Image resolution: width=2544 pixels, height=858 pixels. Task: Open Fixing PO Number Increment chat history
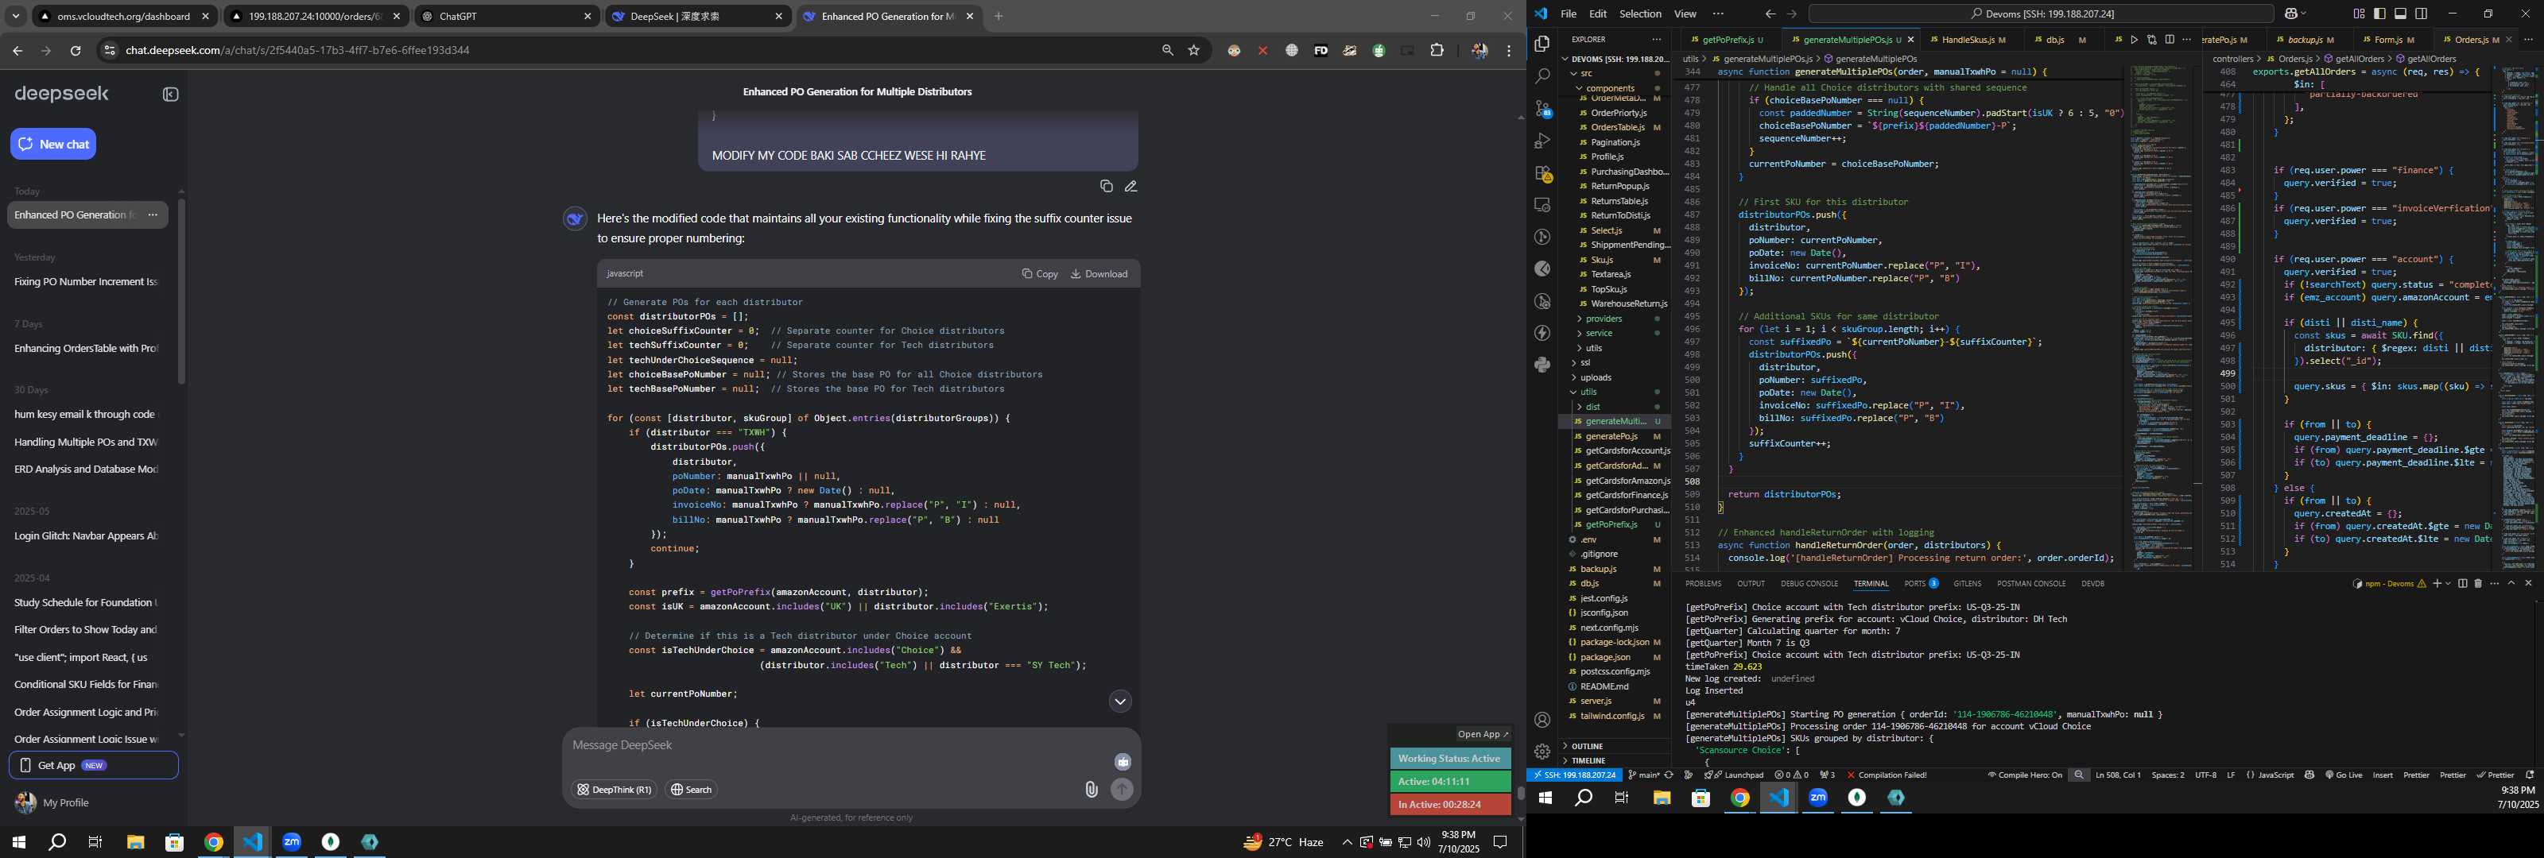pyautogui.click(x=87, y=281)
